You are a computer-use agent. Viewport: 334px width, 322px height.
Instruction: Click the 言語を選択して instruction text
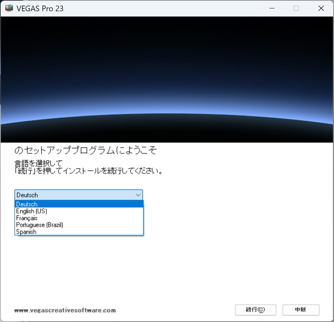pyautogui.click(x=38, y=163)
